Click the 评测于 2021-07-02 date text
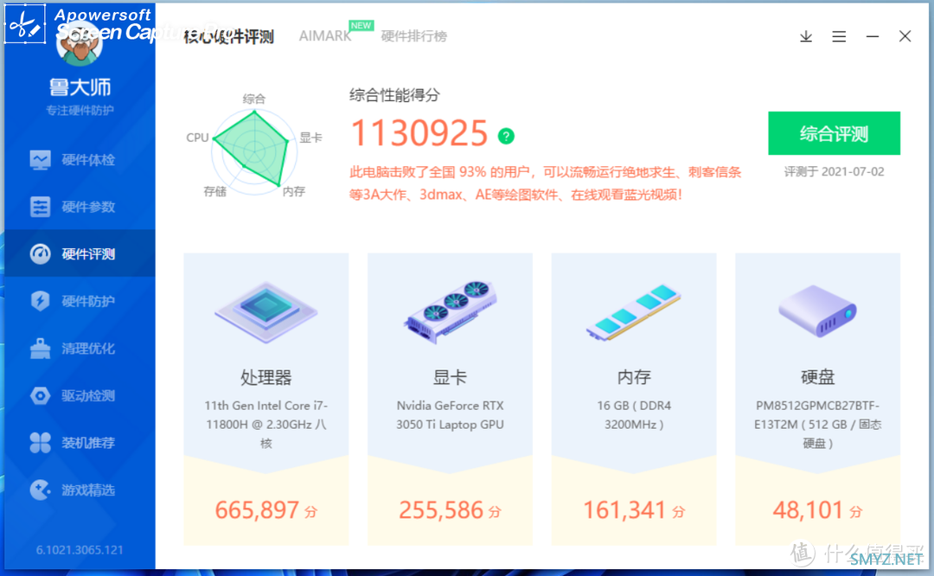The width and height of the screenshot is (934, 576). click(x=834, y=171)
